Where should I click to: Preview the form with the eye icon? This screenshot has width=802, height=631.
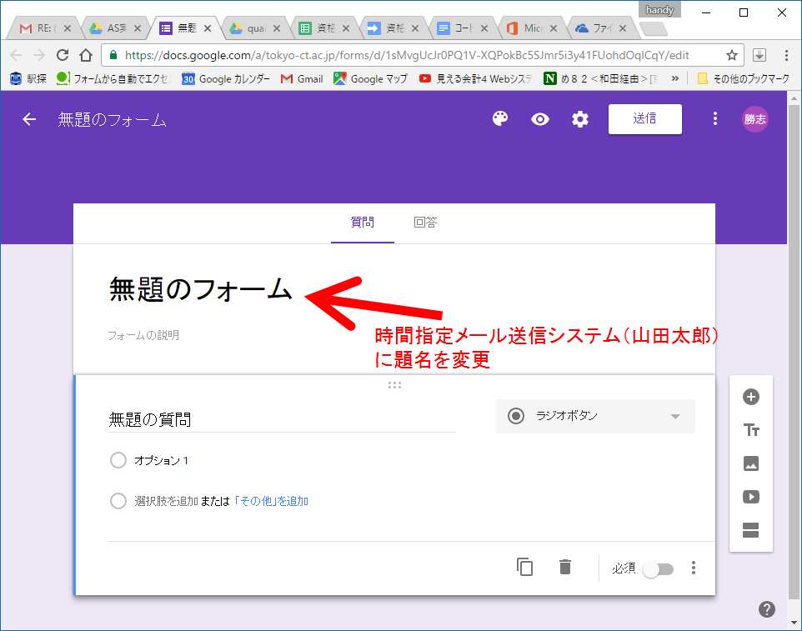point(539,119)
